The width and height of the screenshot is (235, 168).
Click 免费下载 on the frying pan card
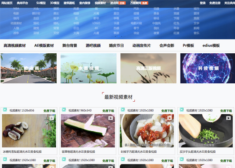coord(226,111)
